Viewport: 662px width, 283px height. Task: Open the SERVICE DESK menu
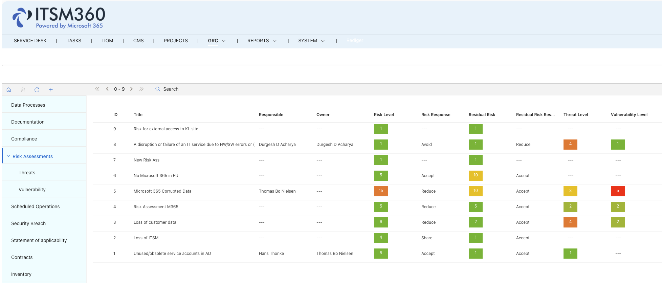pos(30,41)
